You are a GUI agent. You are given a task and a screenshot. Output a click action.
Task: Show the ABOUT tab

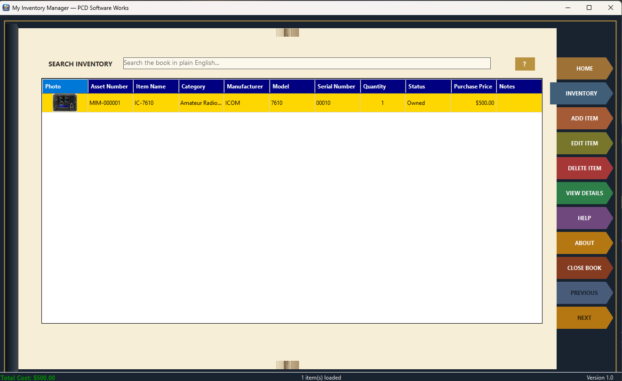[584, 243]
